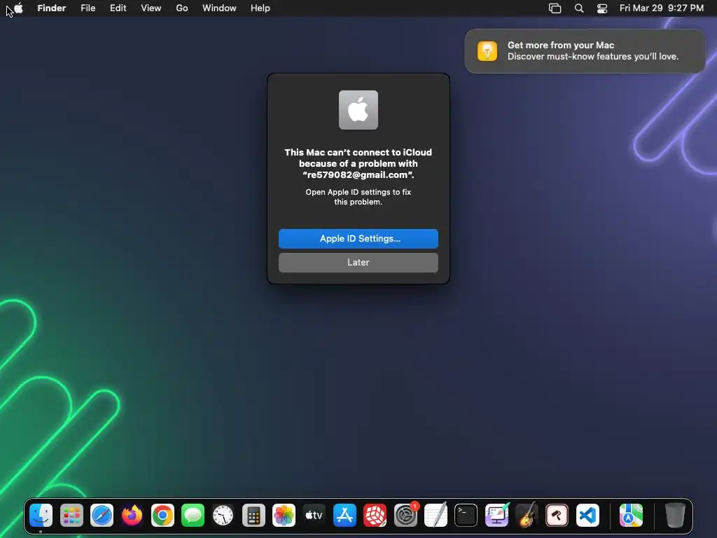Open the Clock app in Dock
This screenshot has width=717, height=538.
pos(223,516)
